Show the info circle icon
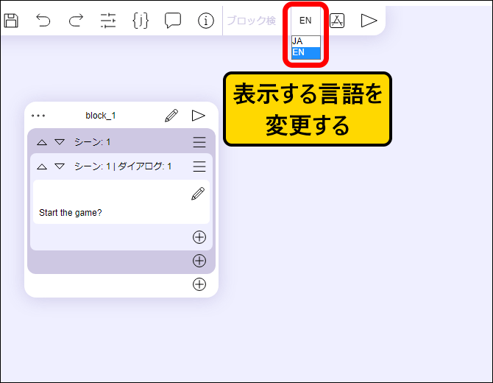Viewport: 493px width, 383px height. tap(206, 21)
